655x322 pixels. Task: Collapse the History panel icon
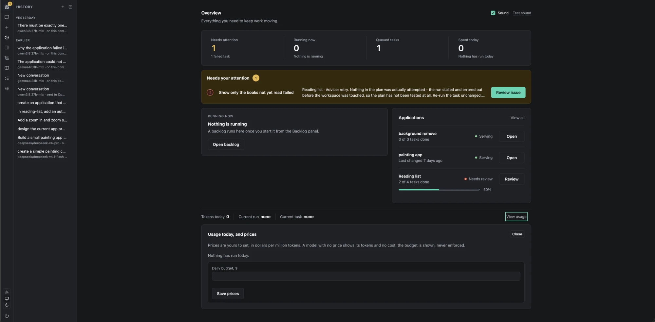pyautogui.click(x=70, y=7)
